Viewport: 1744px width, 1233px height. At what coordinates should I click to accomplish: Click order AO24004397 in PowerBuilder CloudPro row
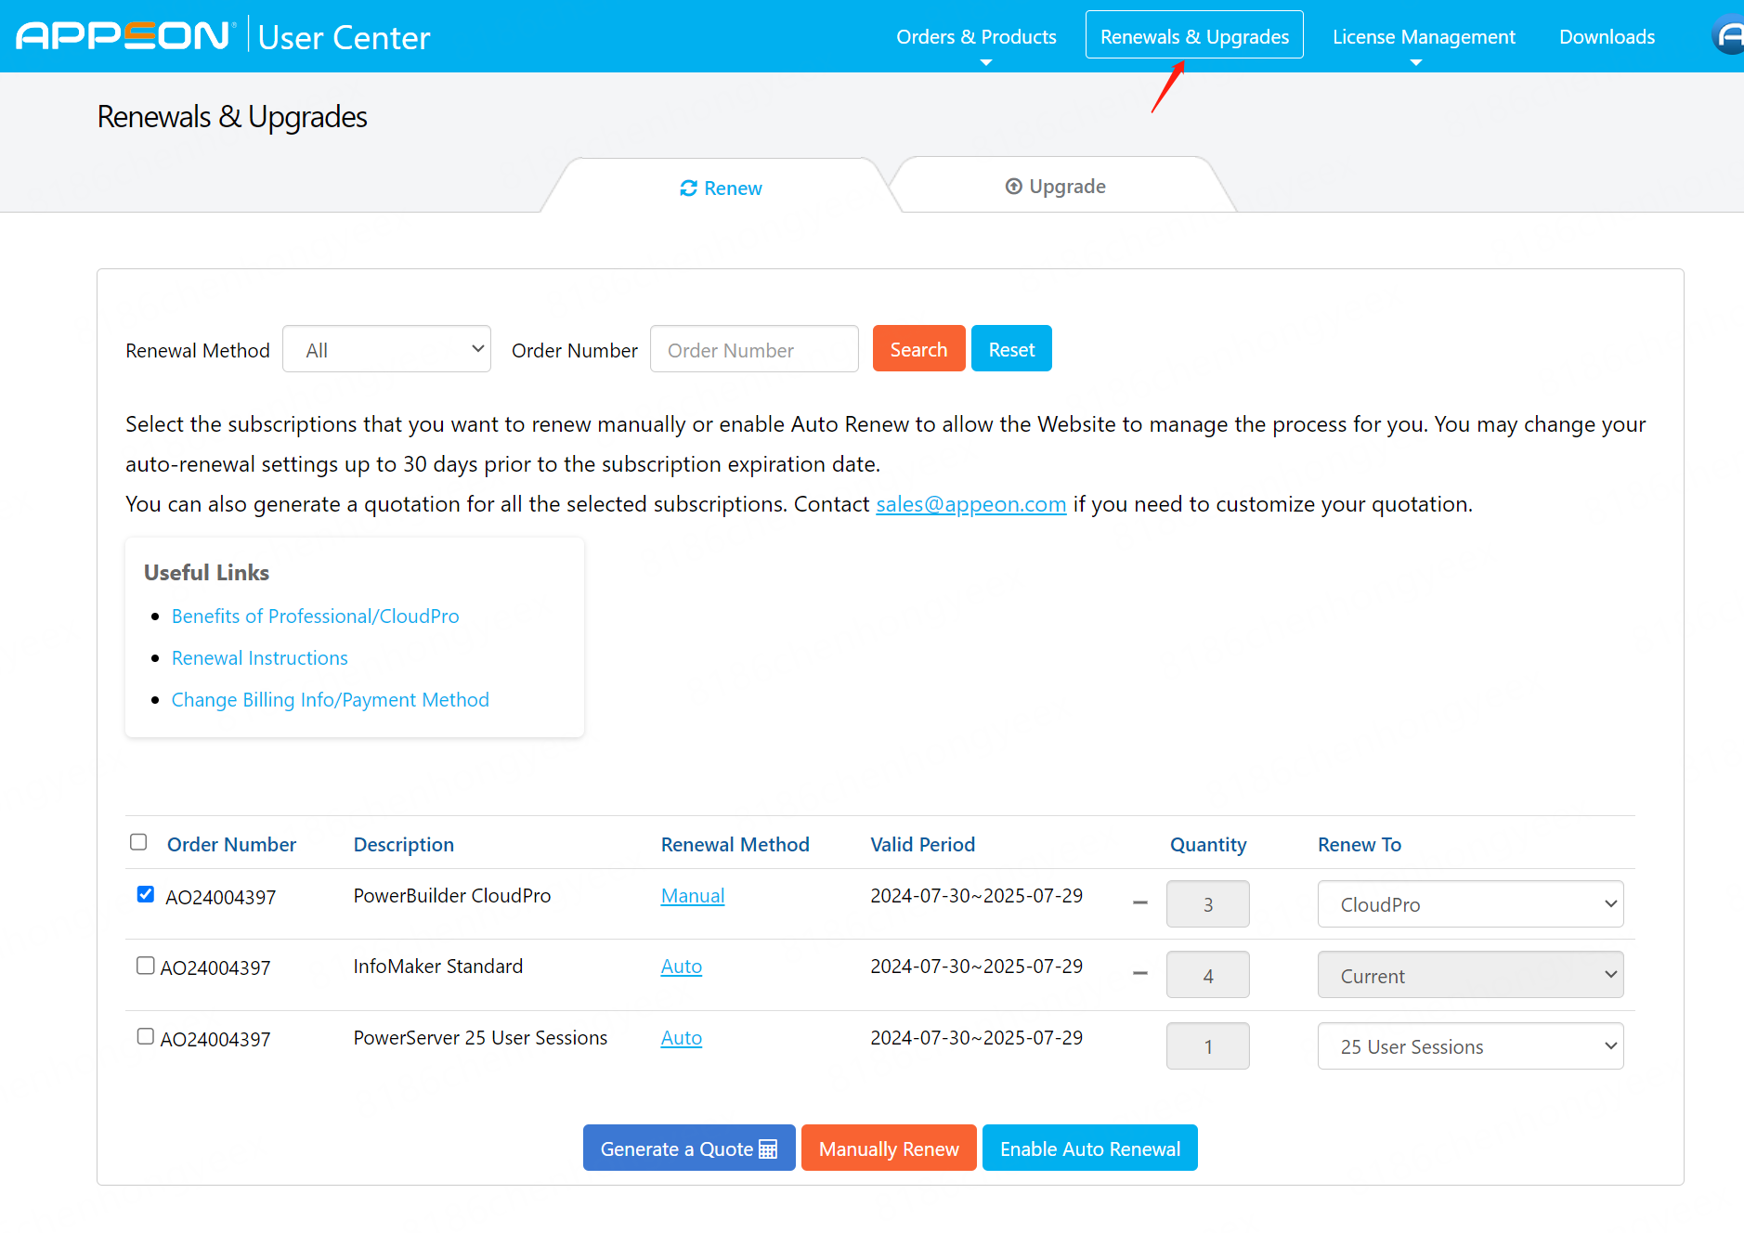pos(220,897)
